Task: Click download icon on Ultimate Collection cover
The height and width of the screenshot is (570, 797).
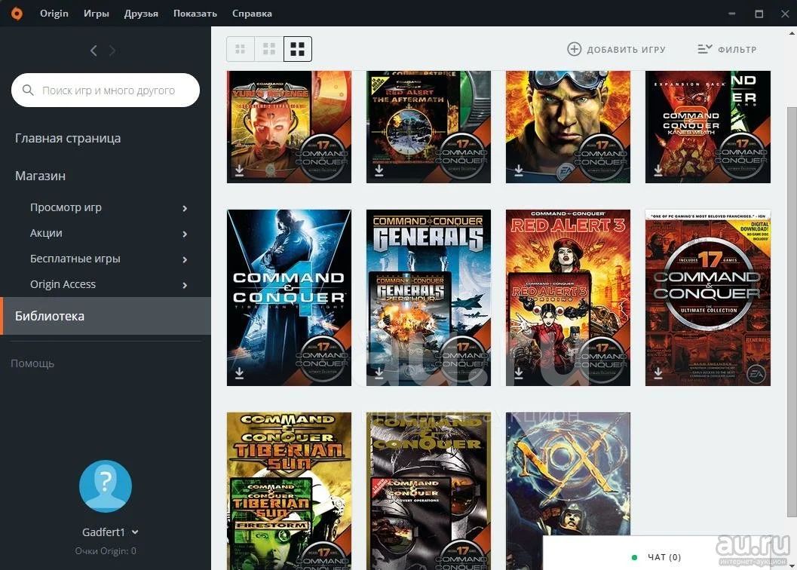Action: coord(658,373)
